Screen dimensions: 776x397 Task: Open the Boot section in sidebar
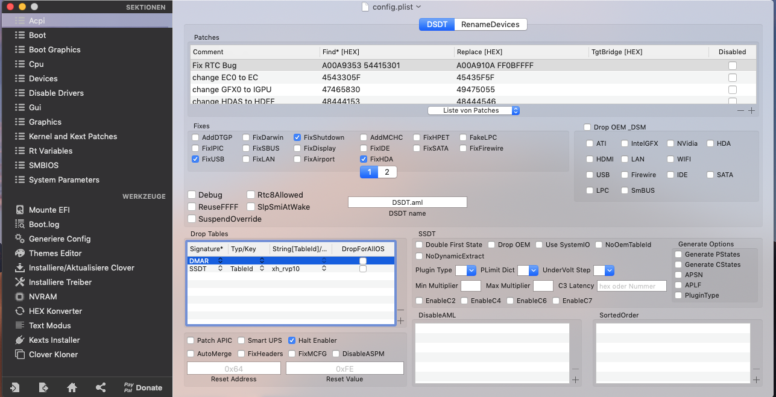[37, 35]
